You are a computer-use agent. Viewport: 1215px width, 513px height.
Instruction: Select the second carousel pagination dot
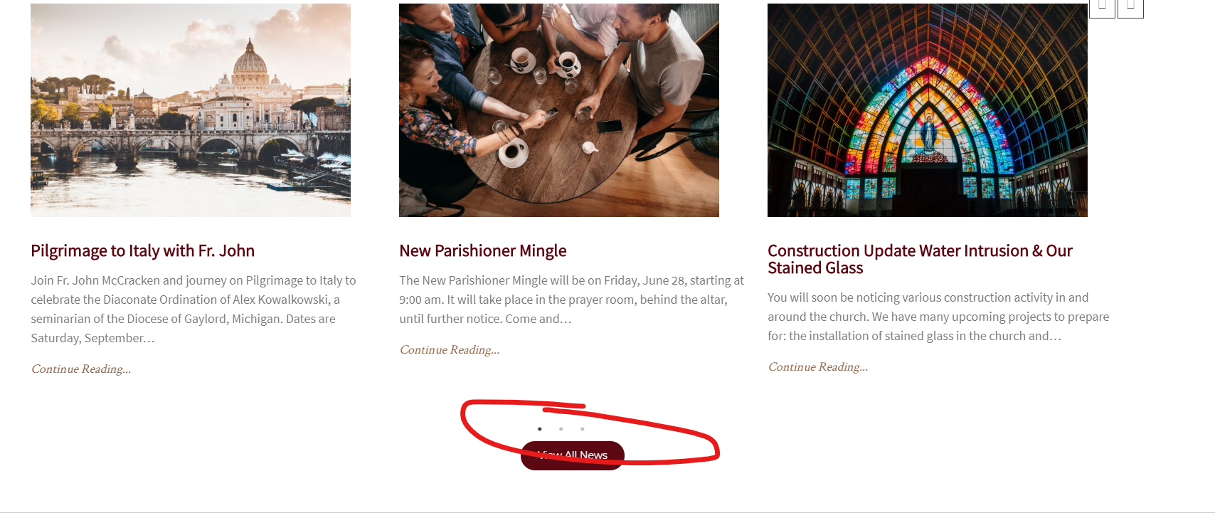[x=561, y=429]
